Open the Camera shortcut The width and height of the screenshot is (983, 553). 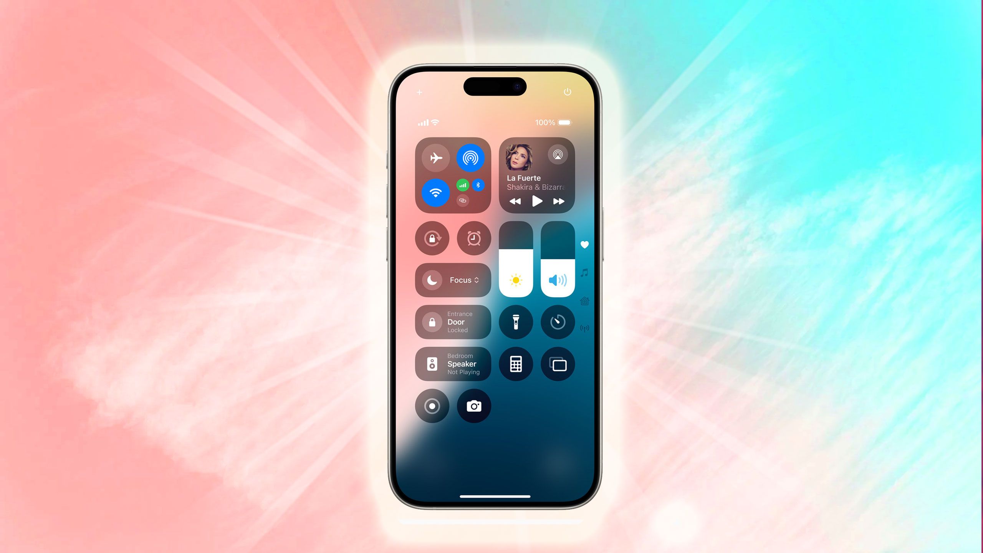pyautogui.click(x=474, y=406)
